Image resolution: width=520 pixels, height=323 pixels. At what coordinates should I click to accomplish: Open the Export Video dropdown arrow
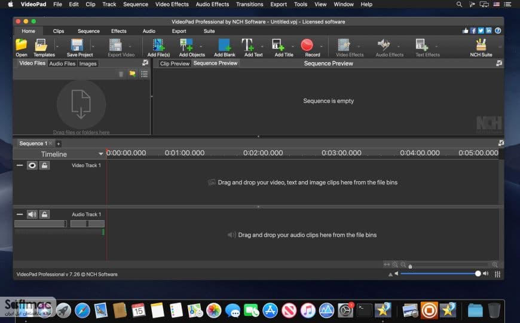[x=130, y=46]
